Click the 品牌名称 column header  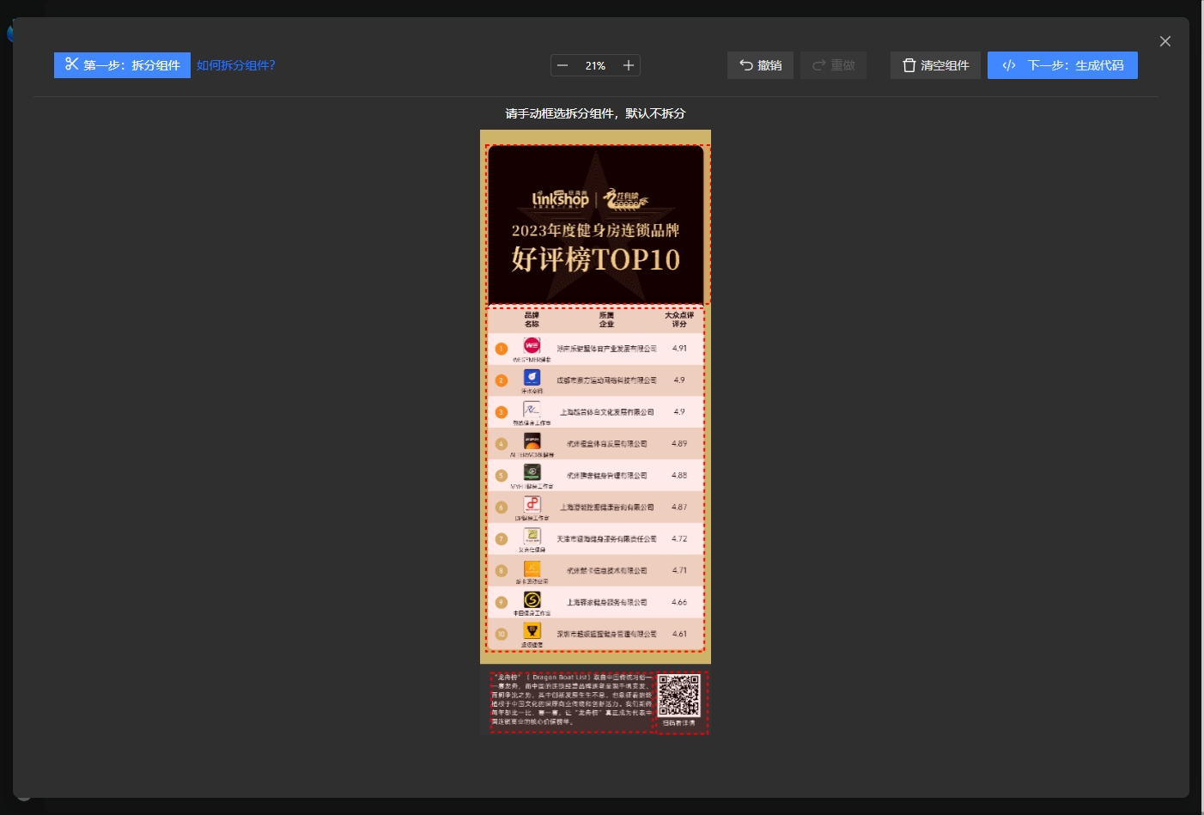(532, 319)
